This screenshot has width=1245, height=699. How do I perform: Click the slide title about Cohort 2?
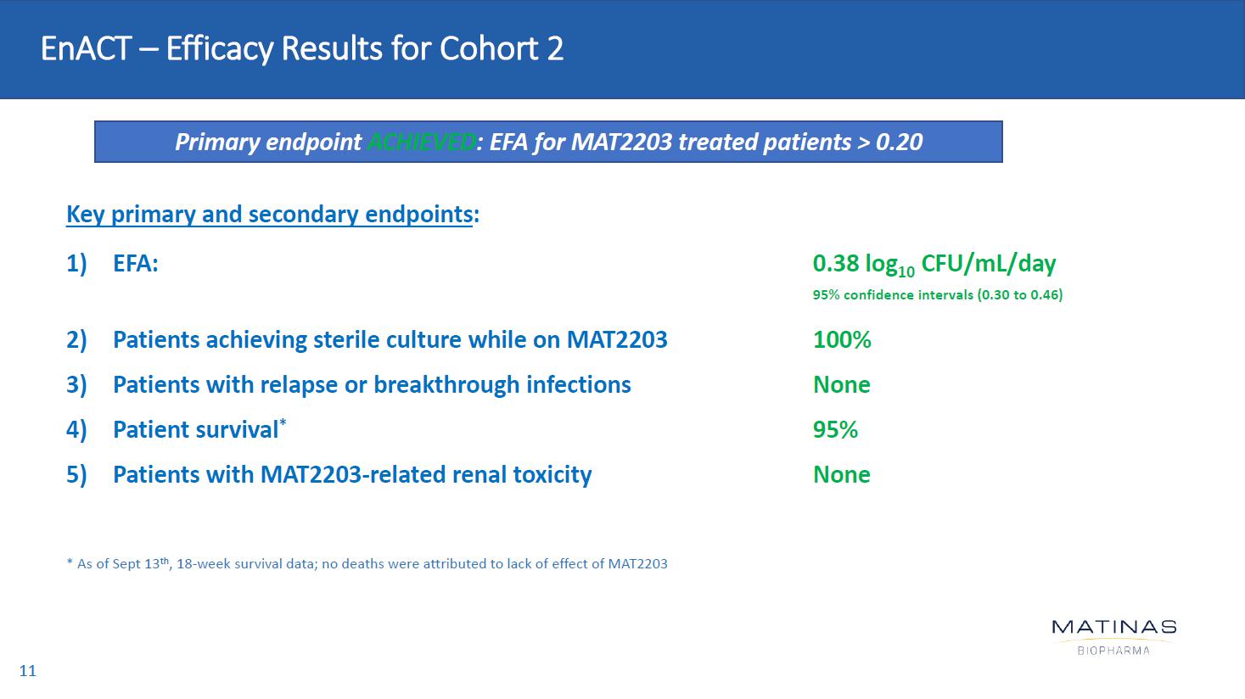click(x=302, y=48)
